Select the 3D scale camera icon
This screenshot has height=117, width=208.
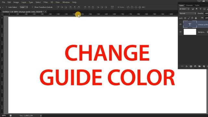pos(144,7)
